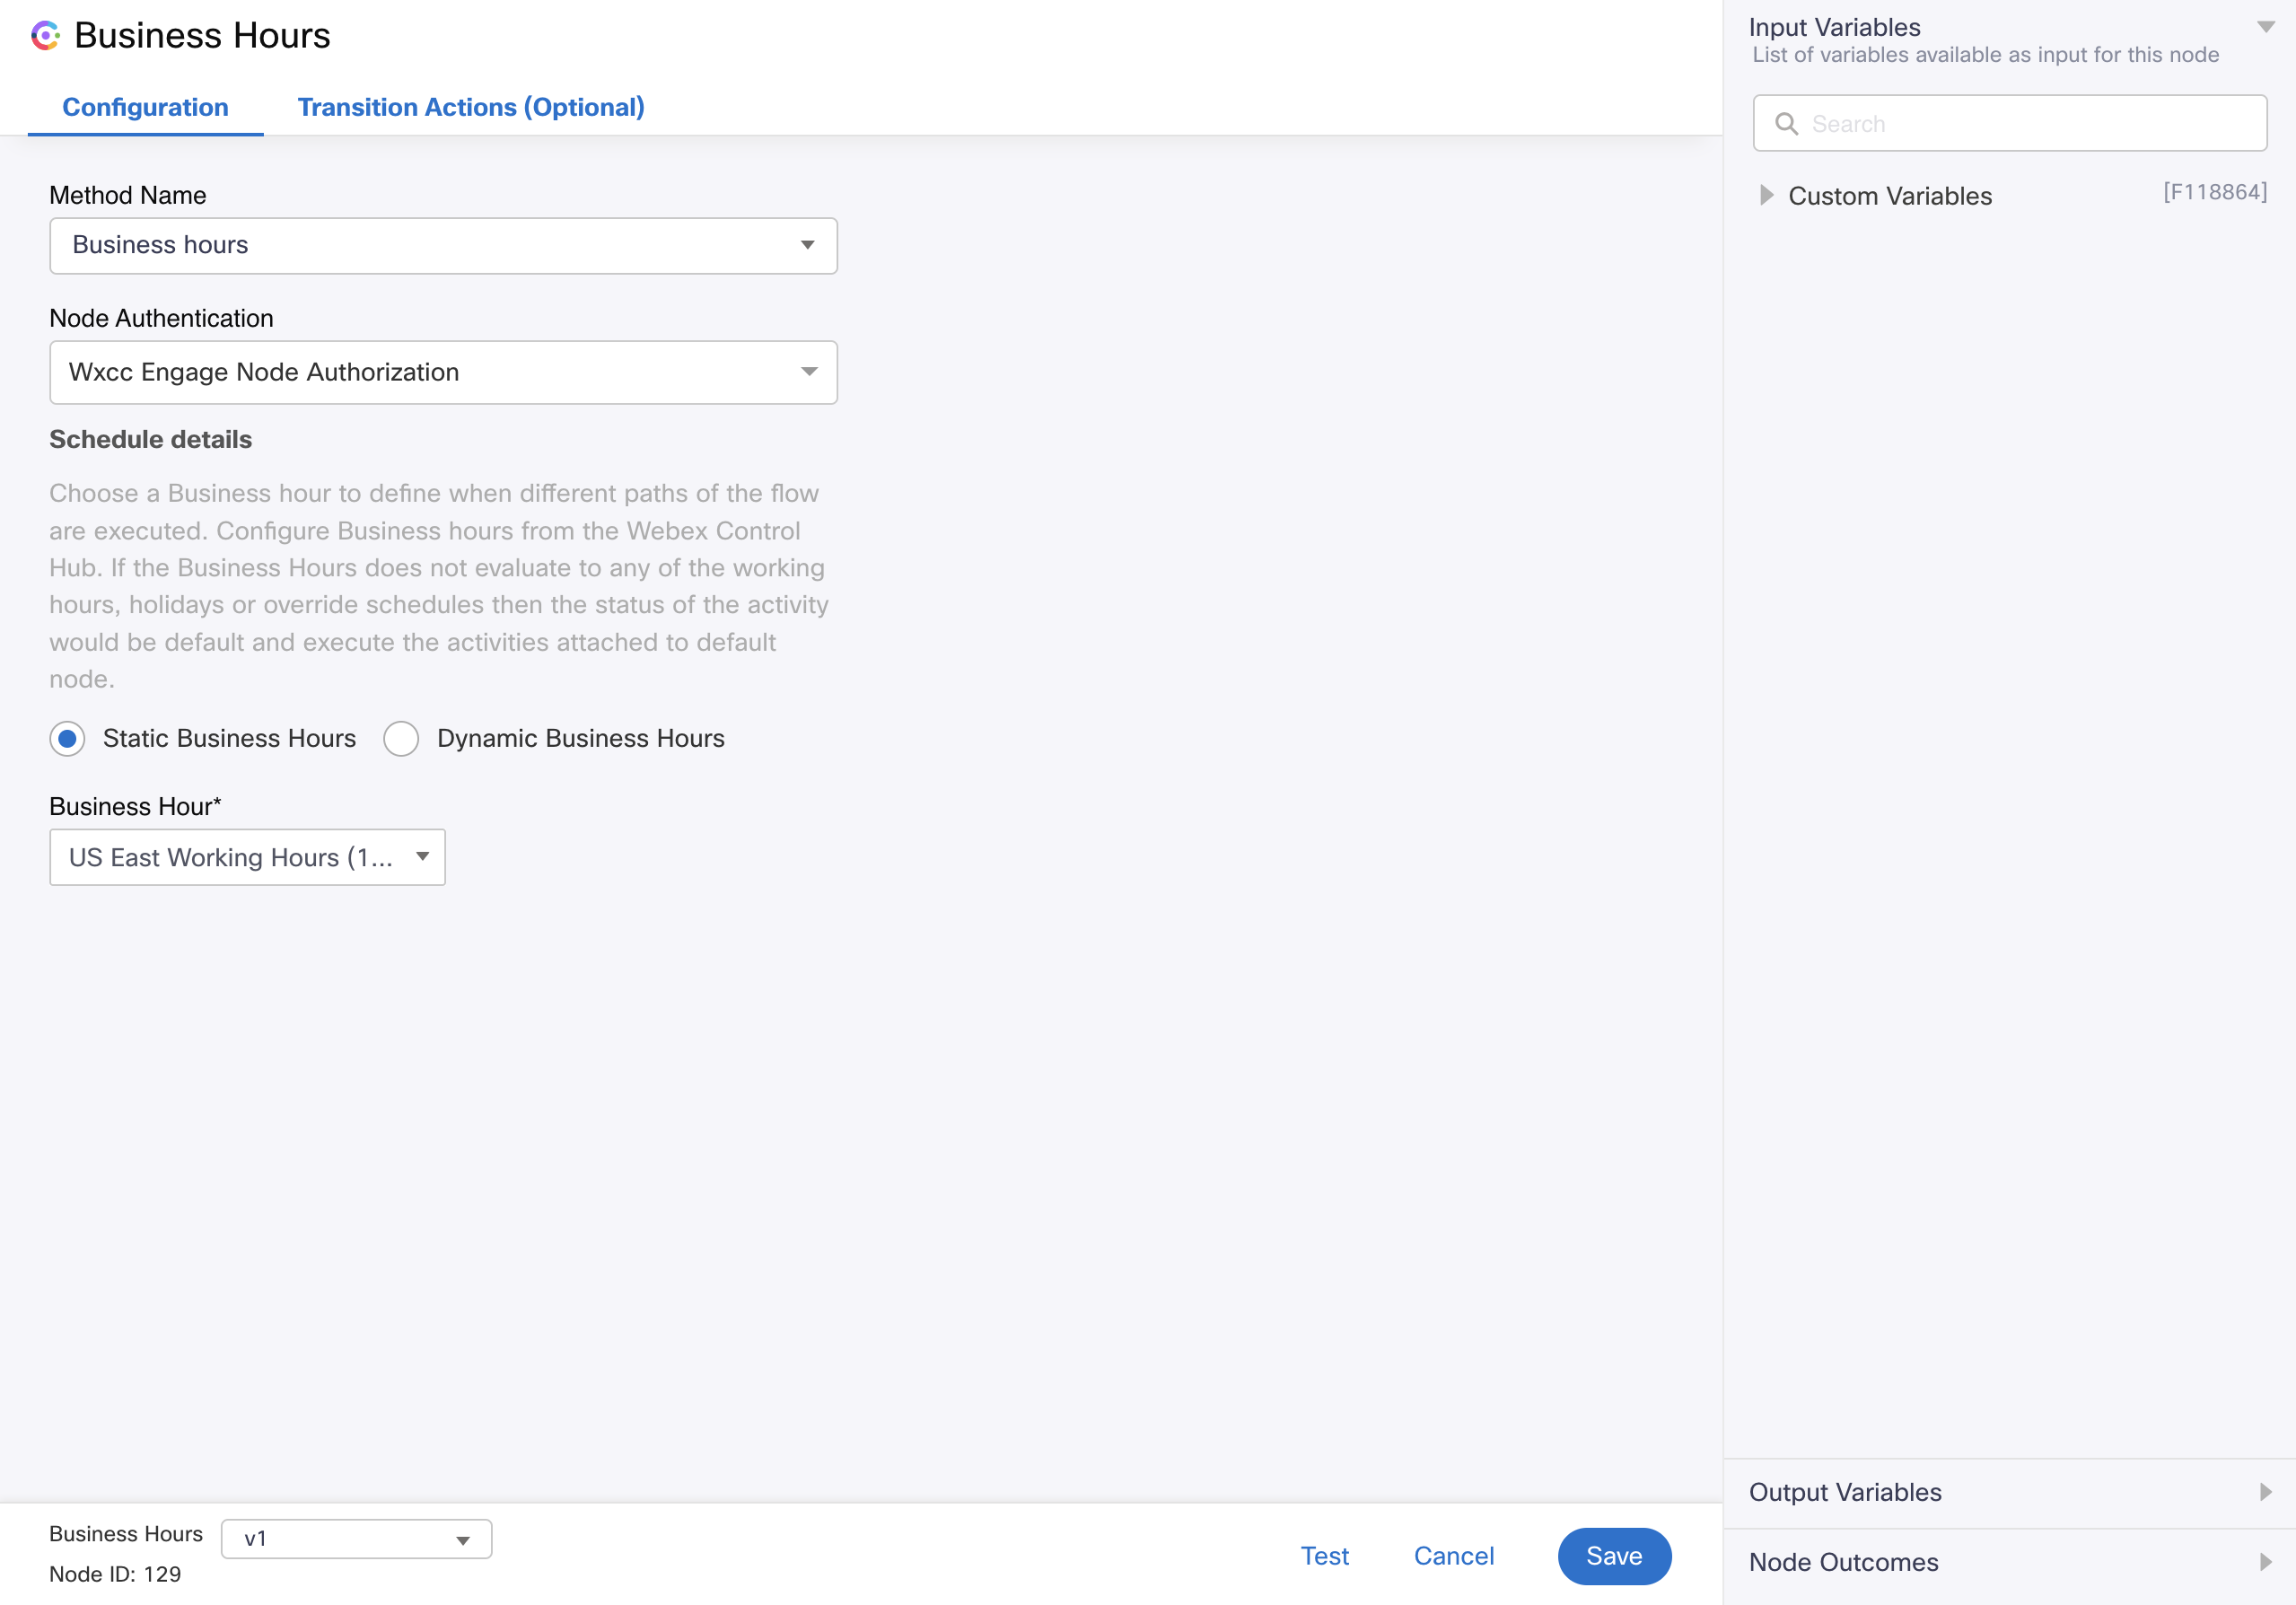Save the node configuration
The image size is (2296, 1605).
point(1614,1556)
